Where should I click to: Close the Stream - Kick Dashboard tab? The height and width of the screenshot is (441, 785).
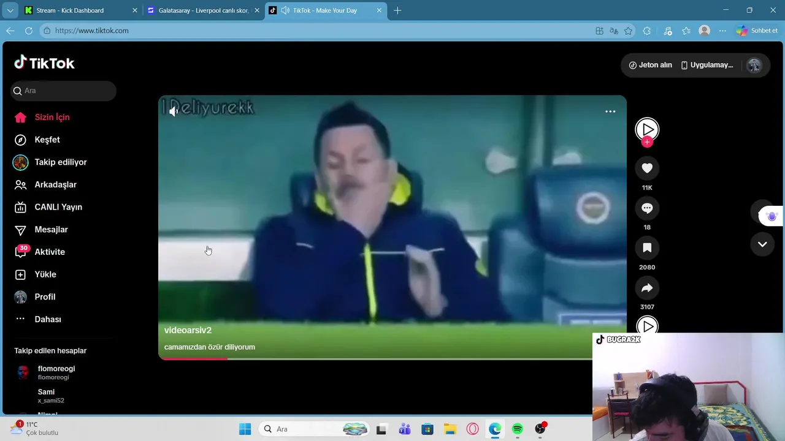pos(135,10)
